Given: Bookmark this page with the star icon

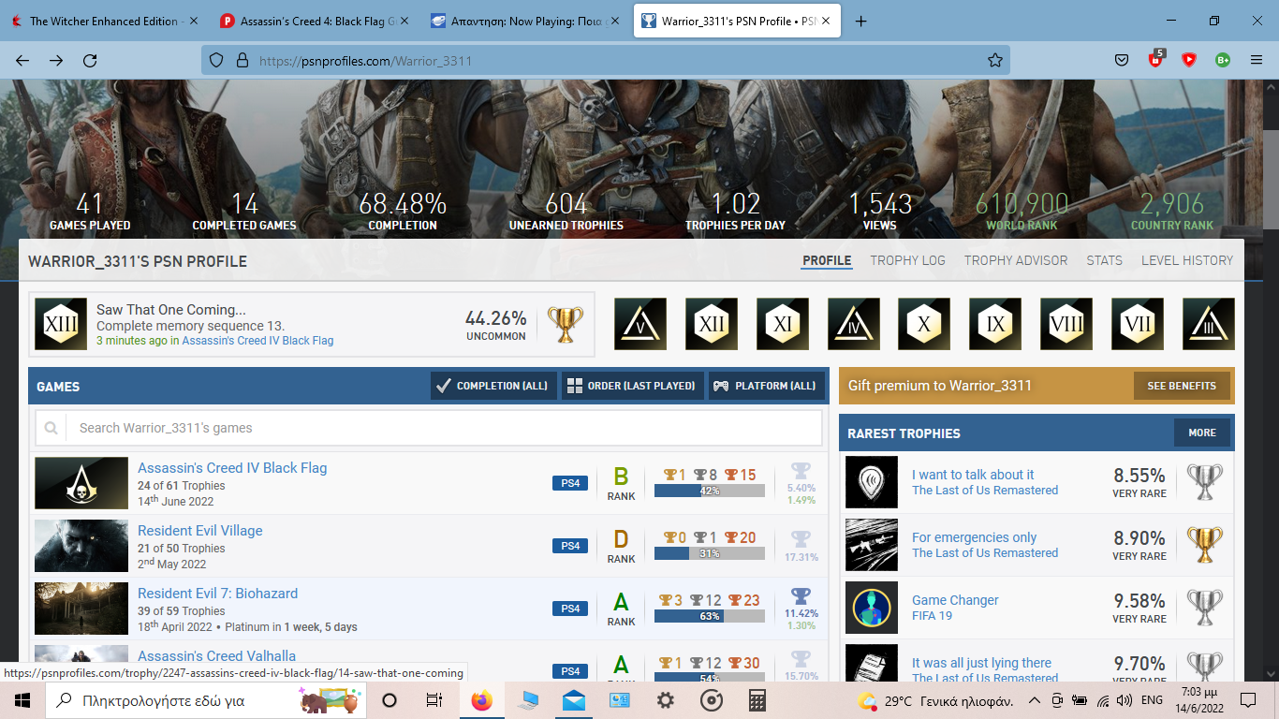Looking at the screenshot, I should [994, 60].
